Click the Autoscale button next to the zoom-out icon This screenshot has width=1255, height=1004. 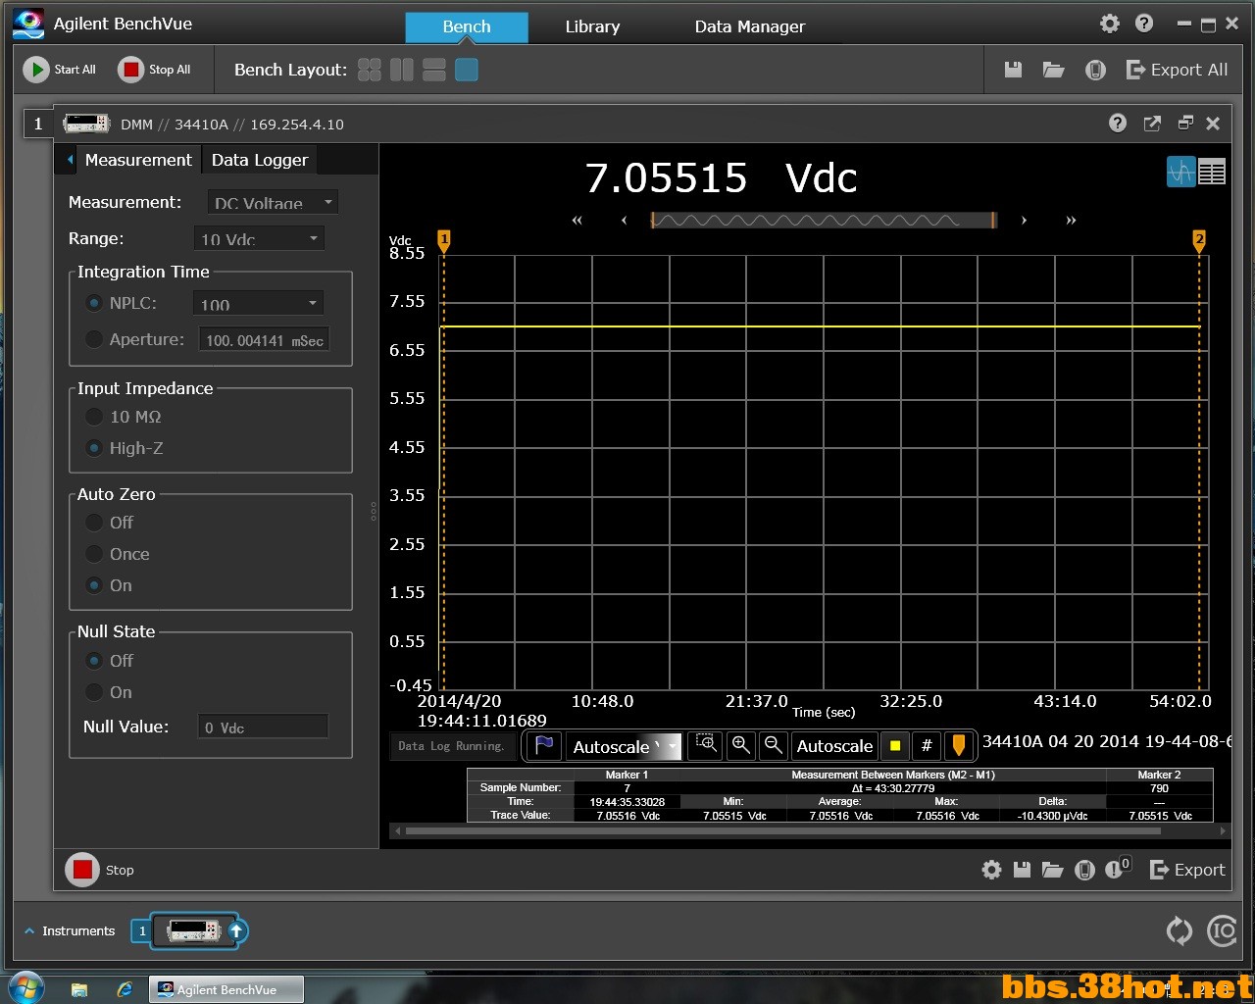click(834, 746)
